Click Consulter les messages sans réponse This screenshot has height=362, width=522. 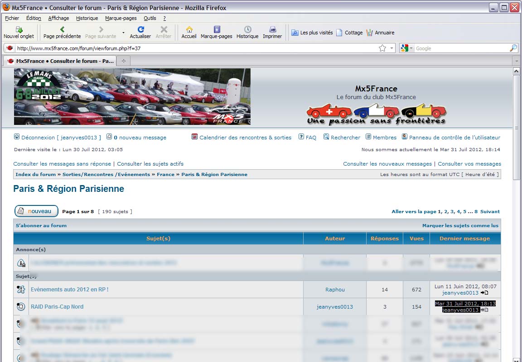click(62, 164)
